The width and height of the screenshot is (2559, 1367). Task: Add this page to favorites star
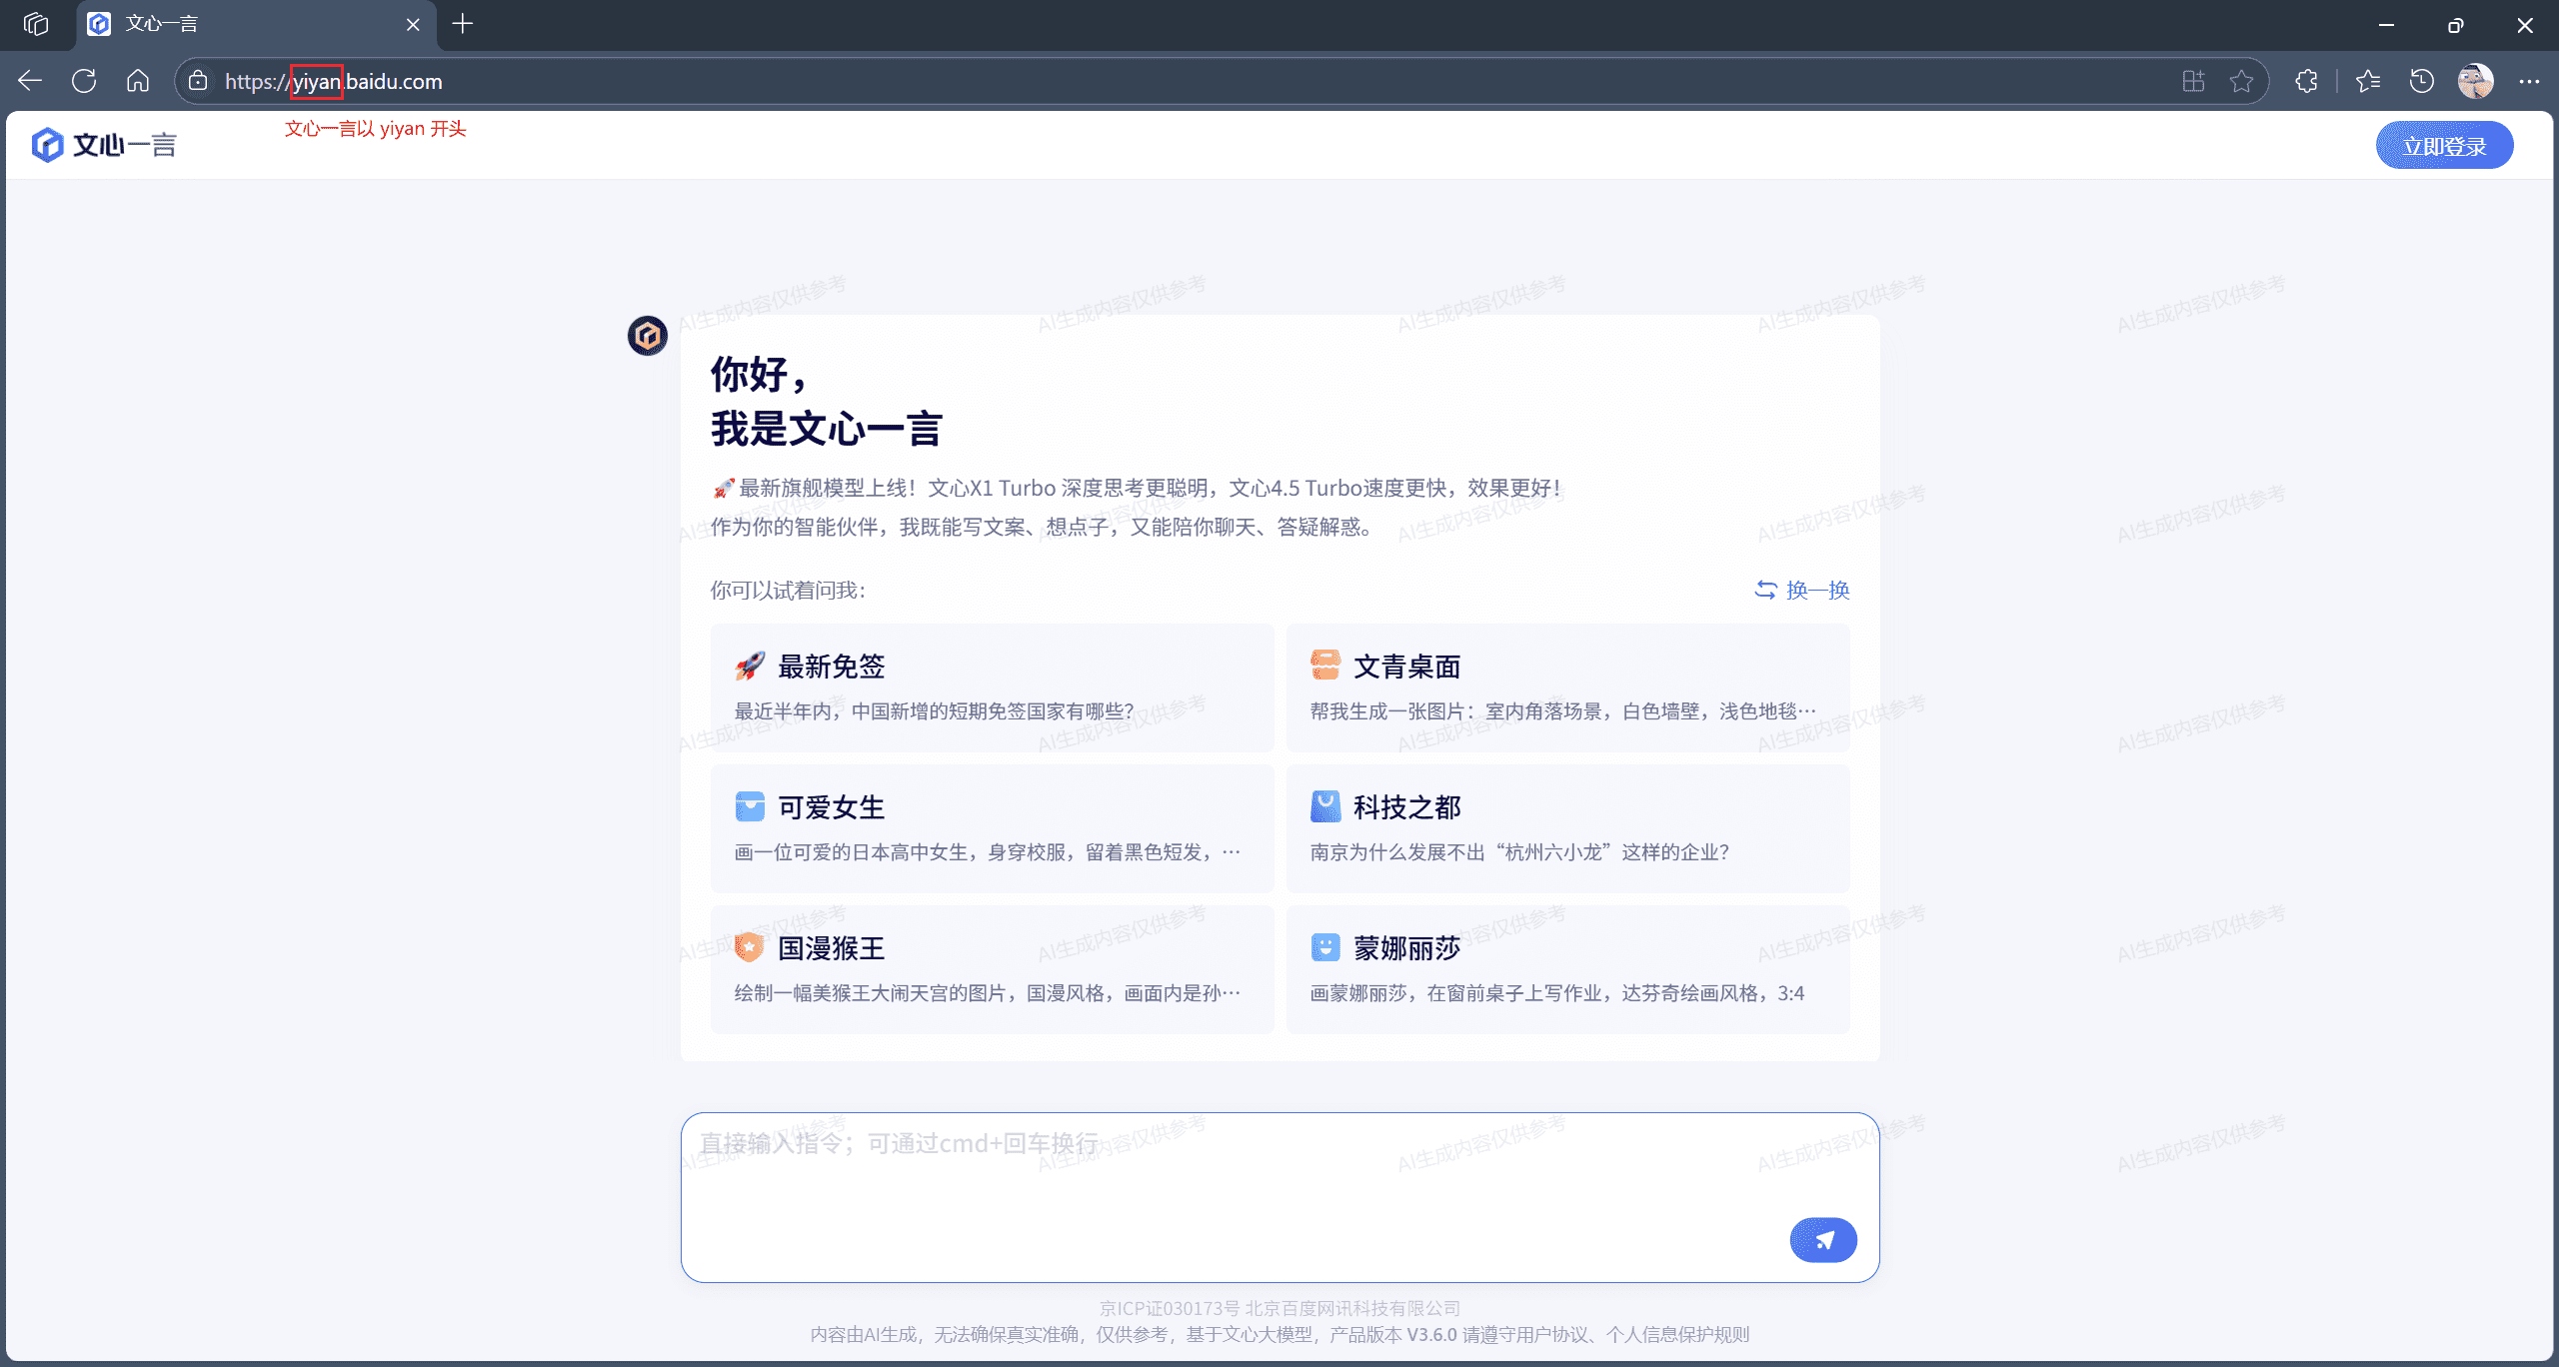(x=2241, y=81)
